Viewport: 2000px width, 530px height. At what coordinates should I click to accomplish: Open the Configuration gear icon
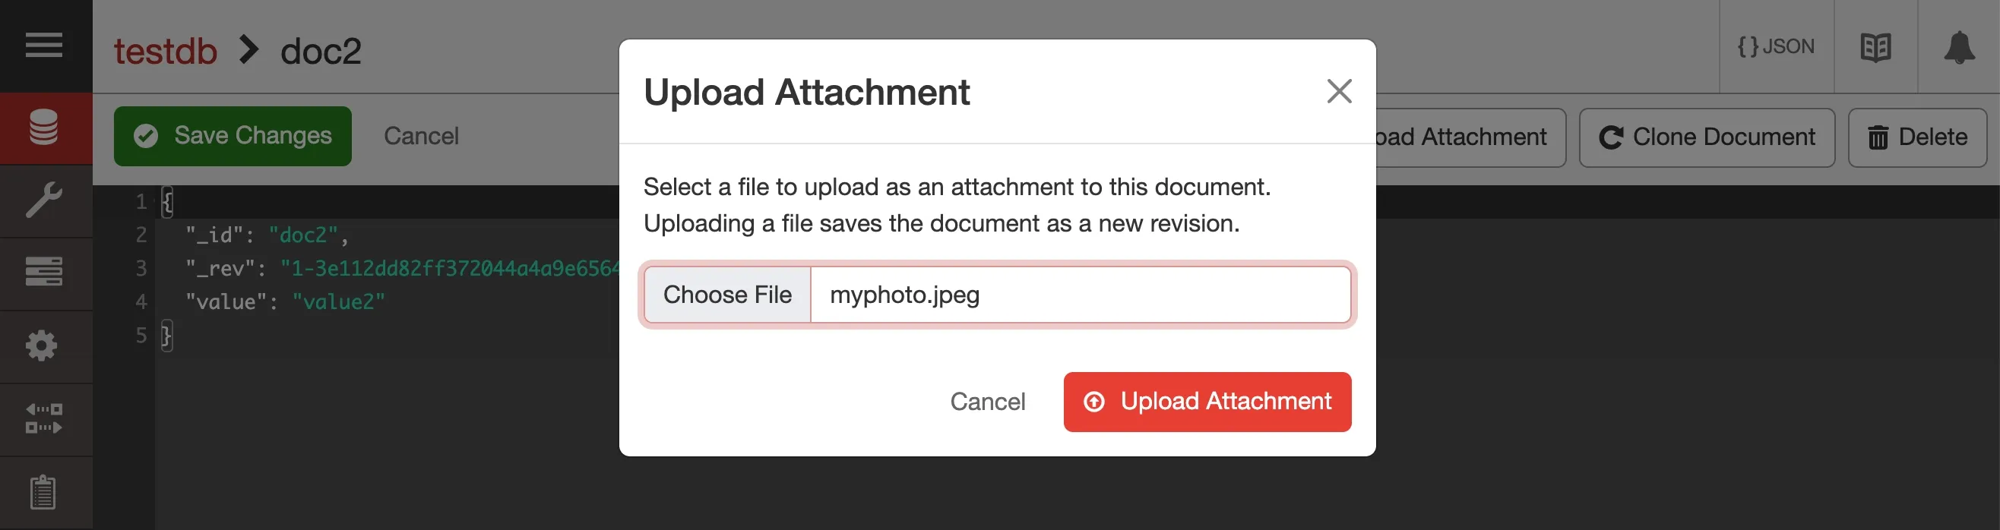(45, 345)
